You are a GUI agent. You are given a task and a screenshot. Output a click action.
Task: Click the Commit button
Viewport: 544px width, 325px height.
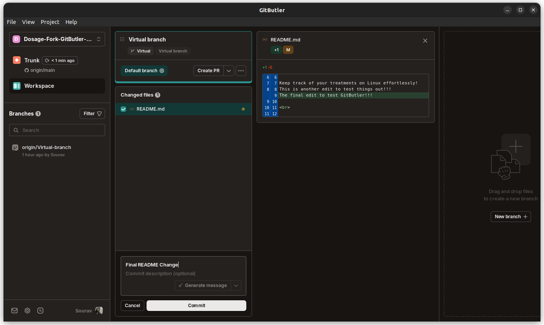[196, 305]
